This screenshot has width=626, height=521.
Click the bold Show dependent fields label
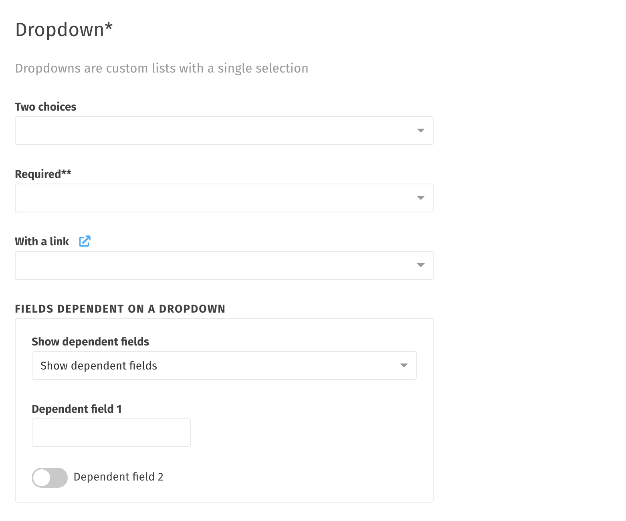(x=90, y=341)
